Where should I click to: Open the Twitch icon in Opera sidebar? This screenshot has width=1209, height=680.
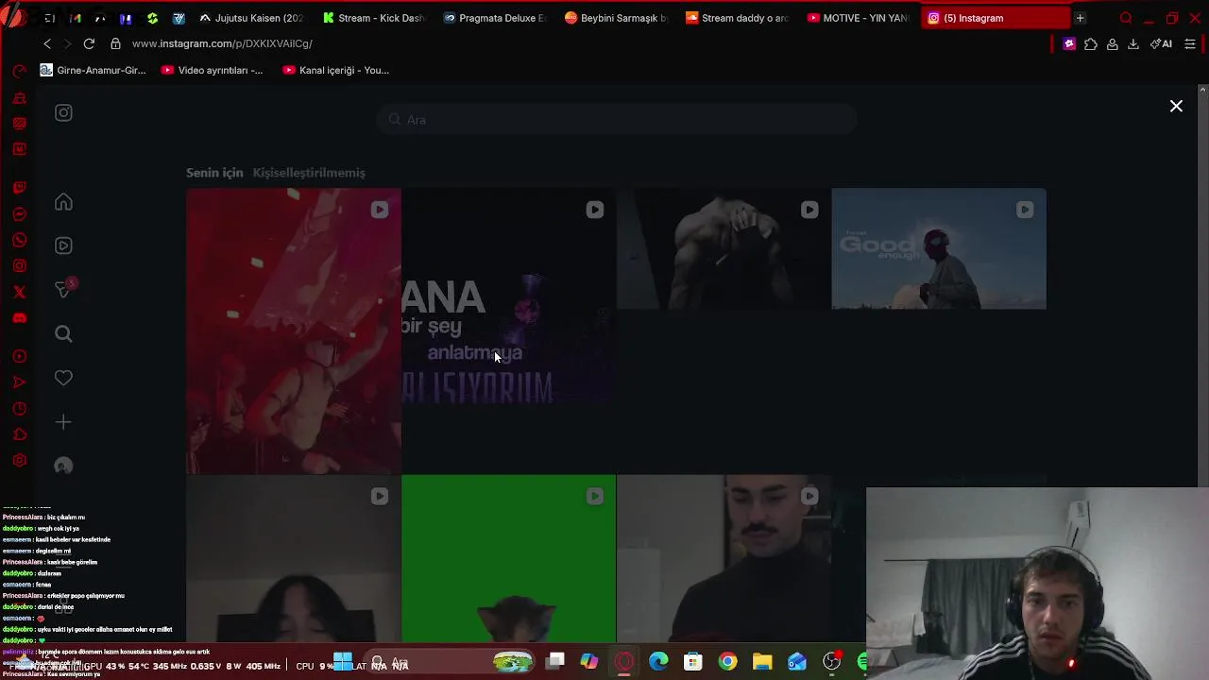19,188
